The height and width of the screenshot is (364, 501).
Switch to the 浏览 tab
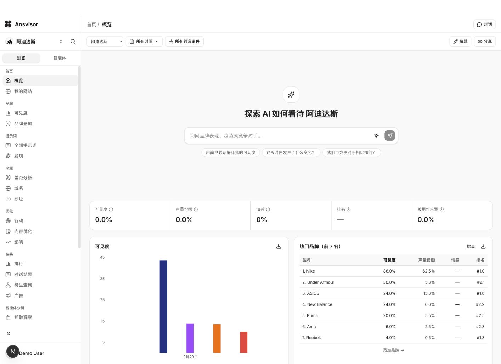click(21, 58)
